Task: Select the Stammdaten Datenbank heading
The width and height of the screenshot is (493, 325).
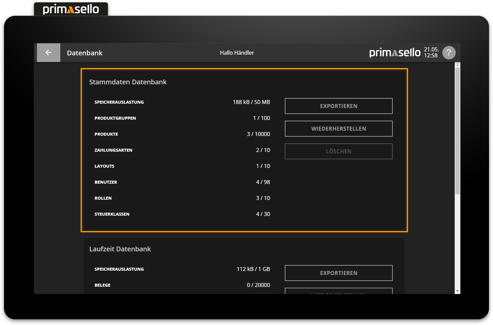Action: coord(128,82)
